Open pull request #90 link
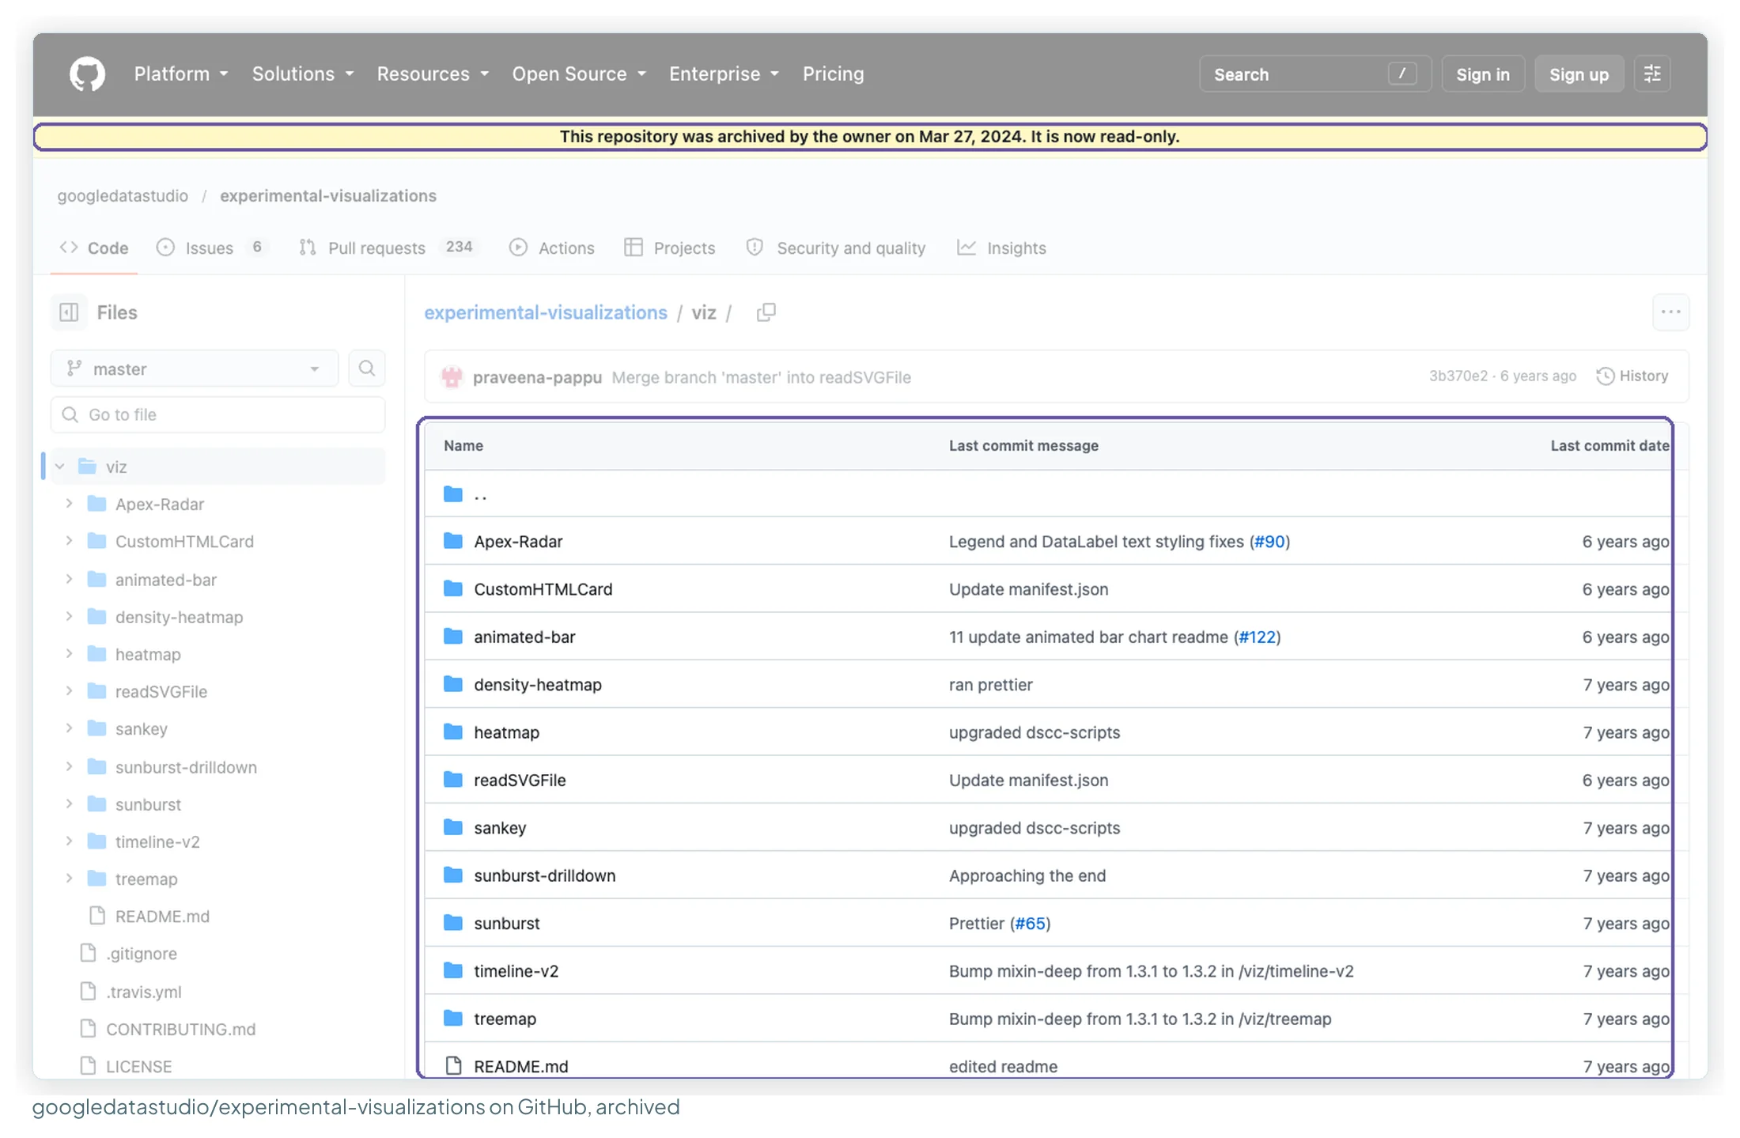Viewport: 1740px width, 1138px height. (x=1269, y=541)
